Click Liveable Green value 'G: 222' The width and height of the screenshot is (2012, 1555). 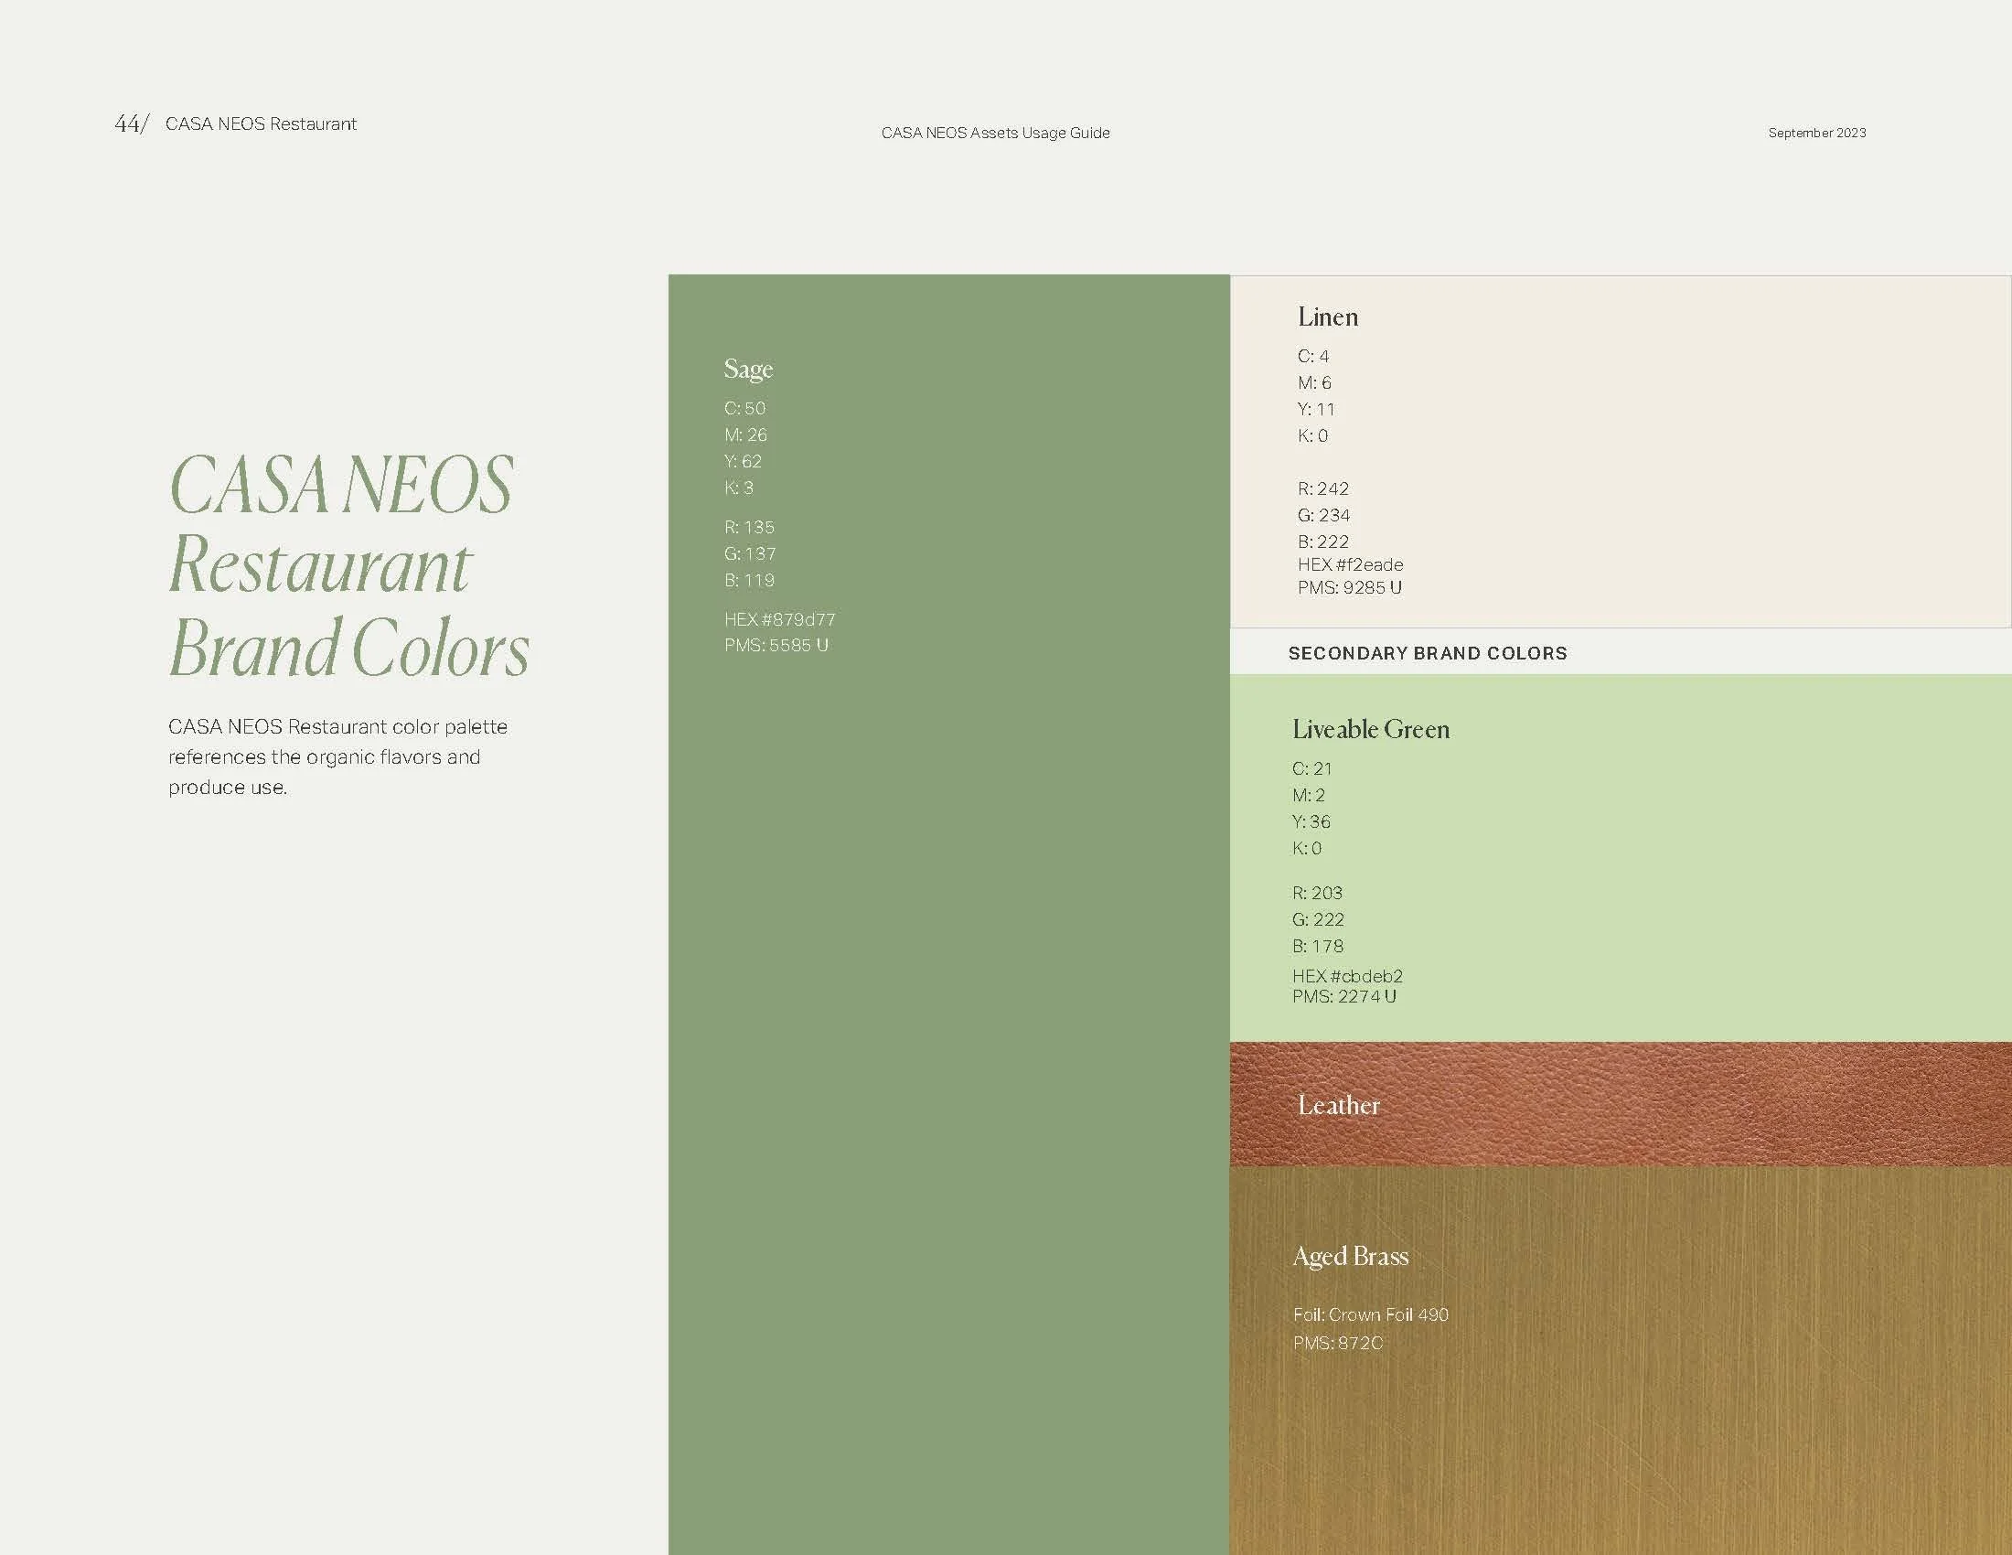point(1318,920)
